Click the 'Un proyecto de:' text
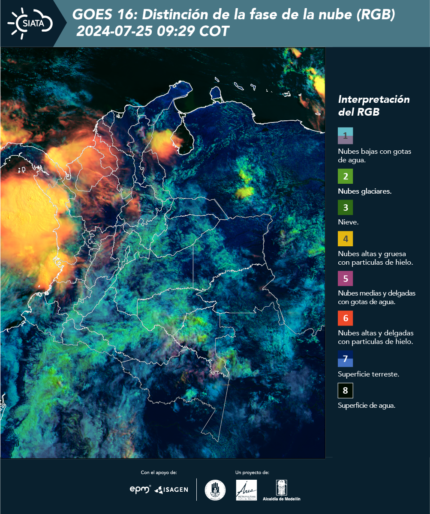Image resolution: width=430 pixels, height=514 pixels. click(x=252, y=472)
